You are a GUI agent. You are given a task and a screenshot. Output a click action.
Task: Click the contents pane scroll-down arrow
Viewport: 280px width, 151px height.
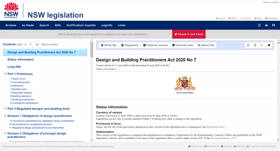coord(92,140)
